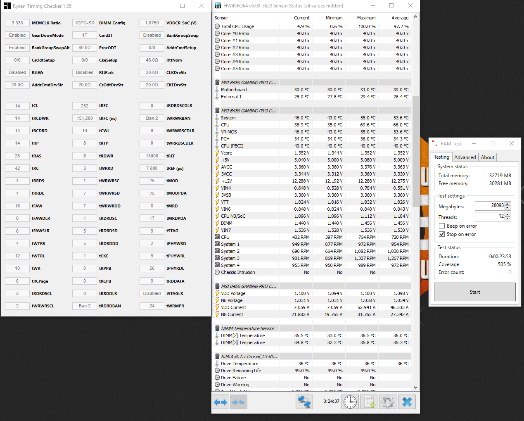Click the System 1 fan icon
524x421 pixels.
coord(217,244)
